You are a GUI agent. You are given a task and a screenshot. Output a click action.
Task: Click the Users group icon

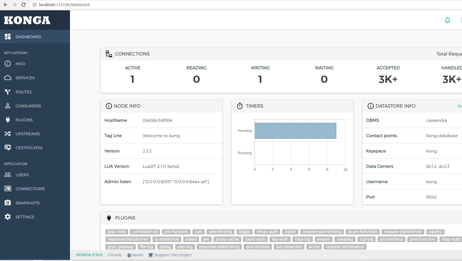pyautogui.click(x=8, y=175)
